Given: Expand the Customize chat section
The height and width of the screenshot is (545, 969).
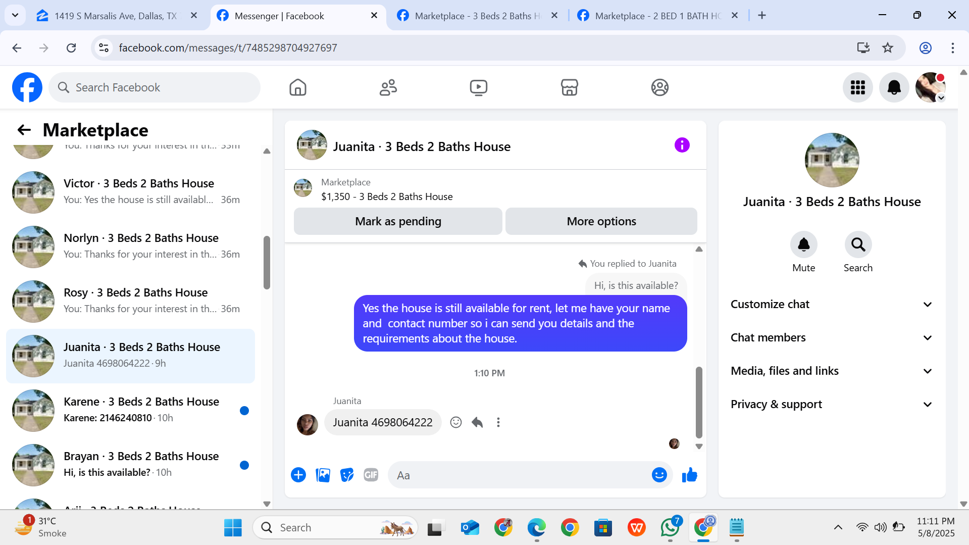Looking at the screenshot, I should tap(831, 304).
